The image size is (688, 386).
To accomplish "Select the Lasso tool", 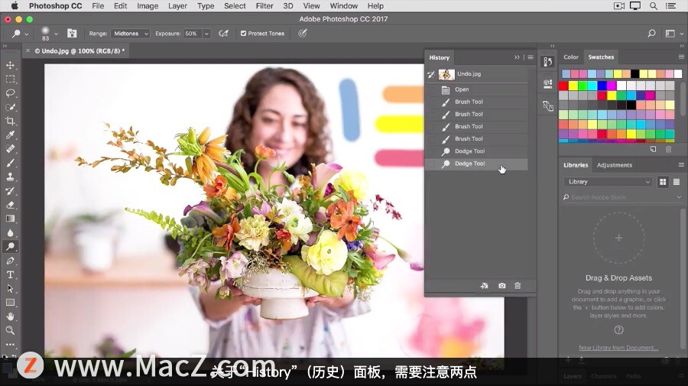I will (10, 93).
